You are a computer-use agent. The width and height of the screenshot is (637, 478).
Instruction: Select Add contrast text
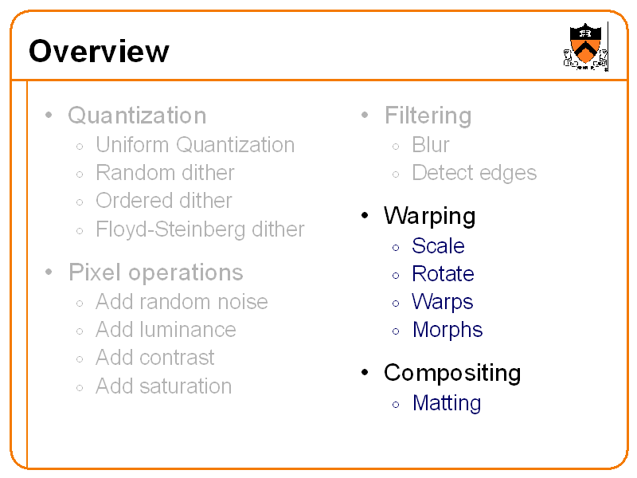point(155,358)
